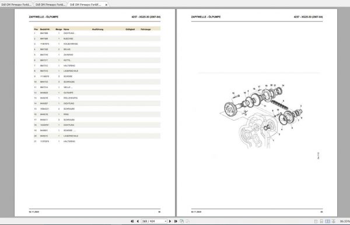Click the Fahrzeuge column header
Image resolution: width=350 pixels, height=225 pixels.
[x=145, y=29]
